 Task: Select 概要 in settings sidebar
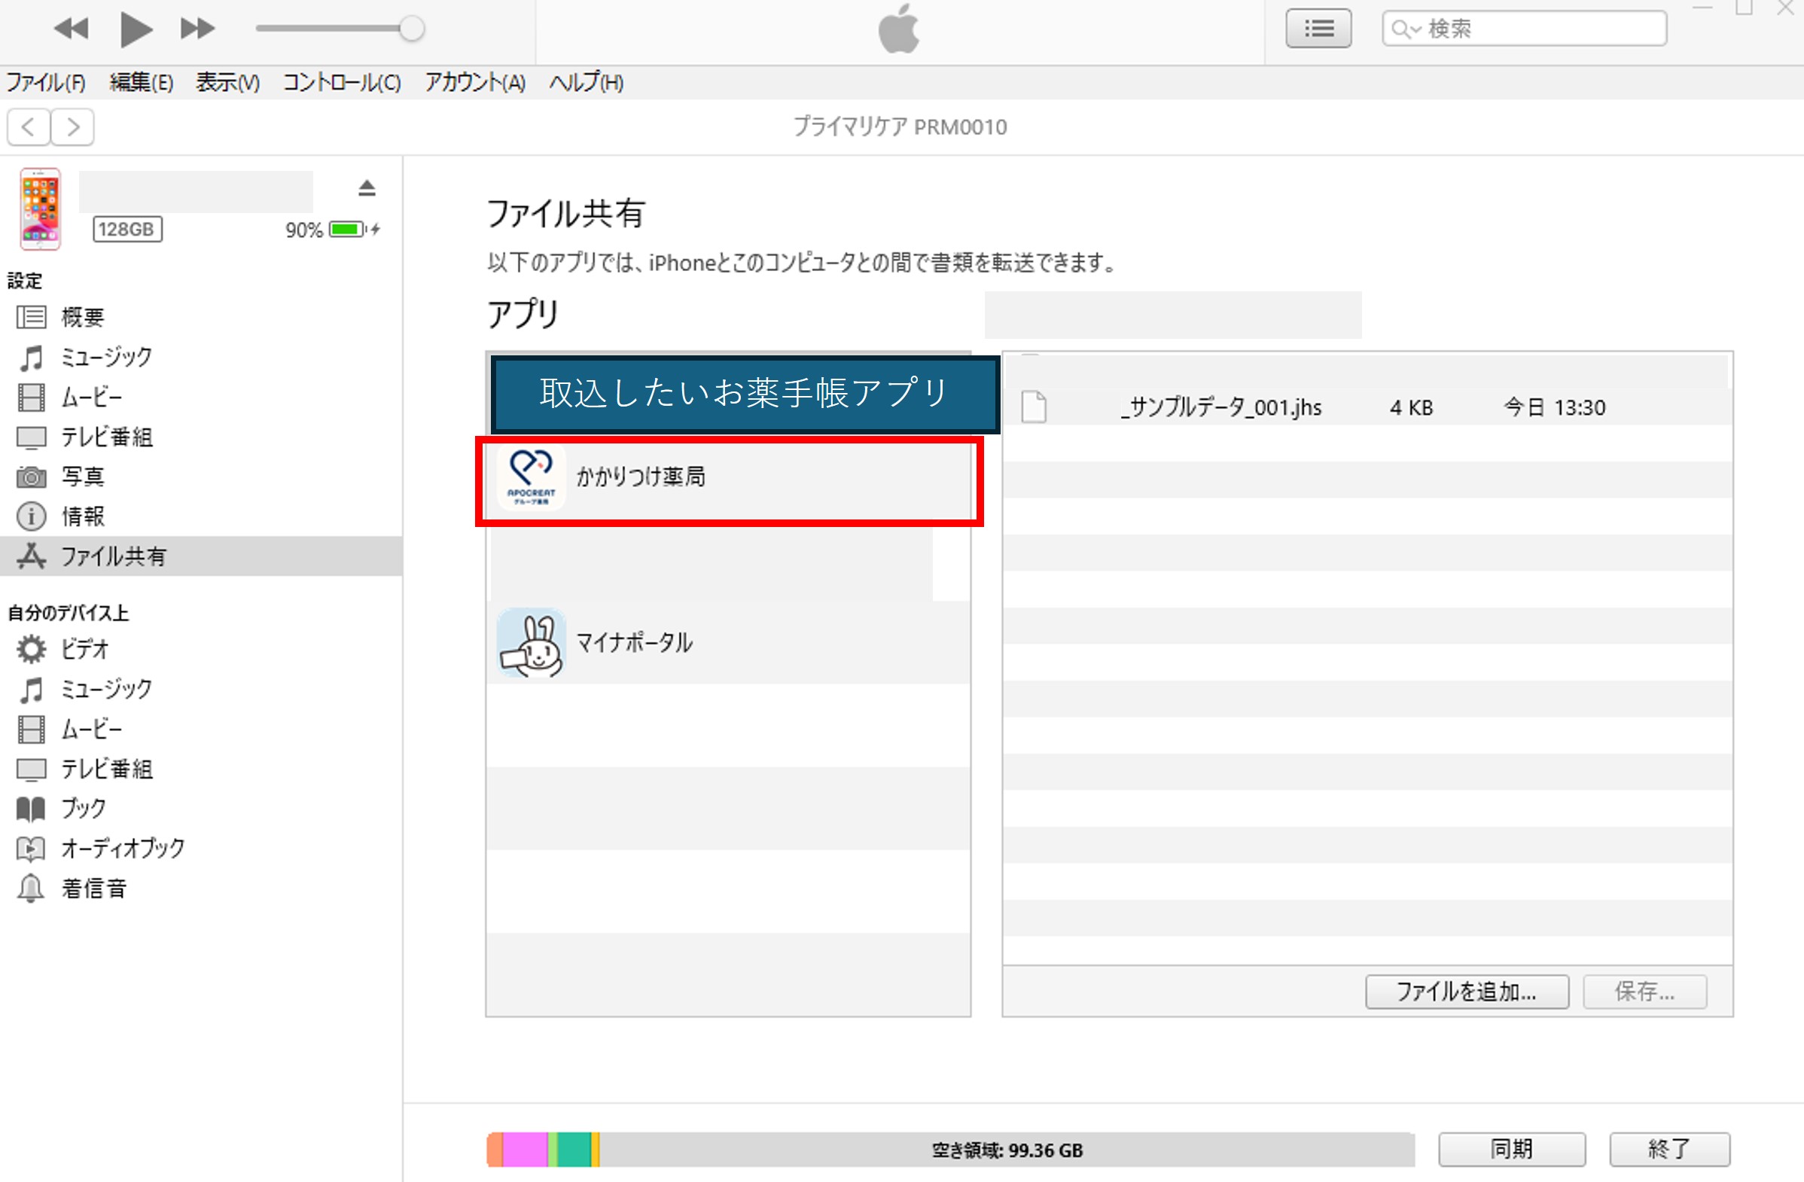(201, 317)
